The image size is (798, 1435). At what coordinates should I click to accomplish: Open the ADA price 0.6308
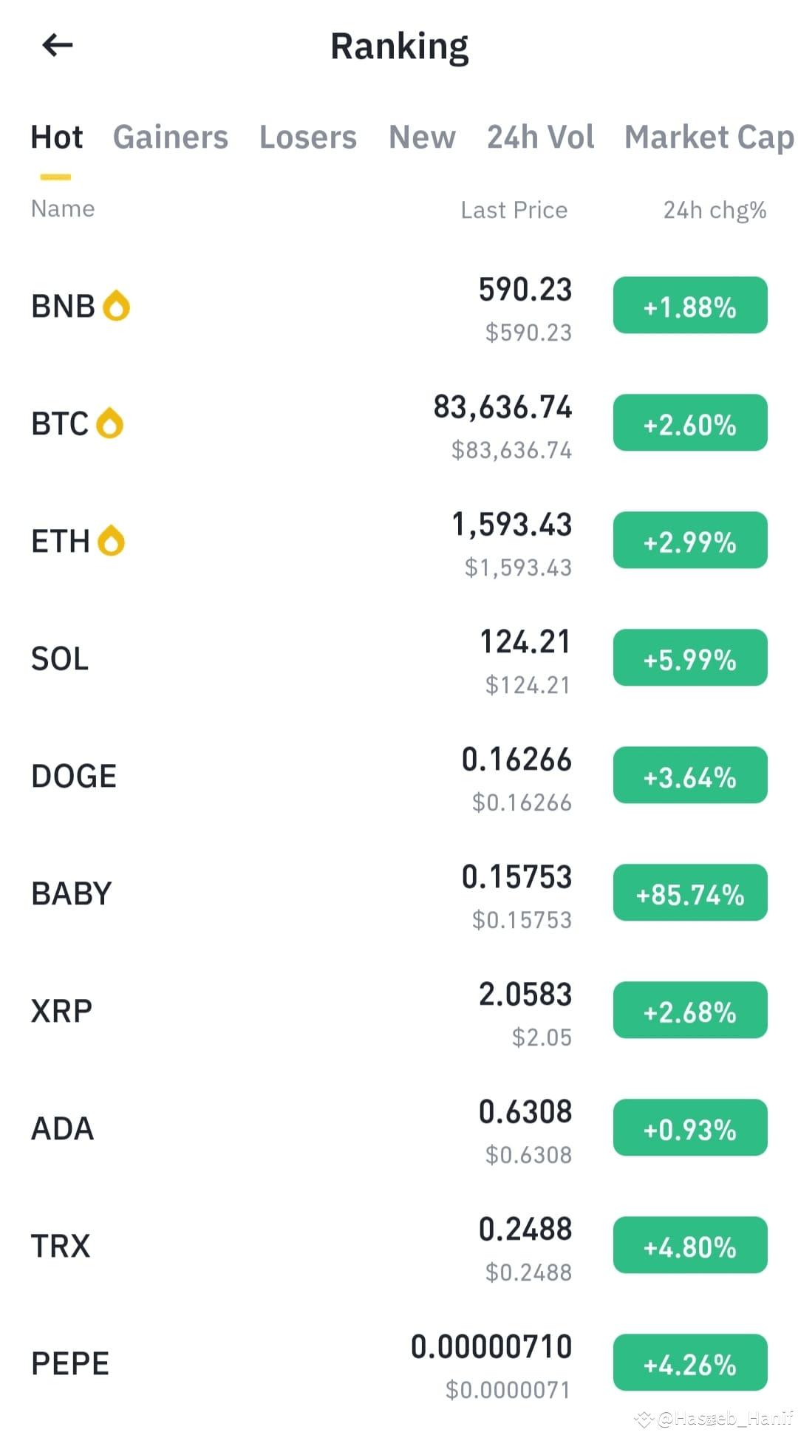(x=525, y=1112)
